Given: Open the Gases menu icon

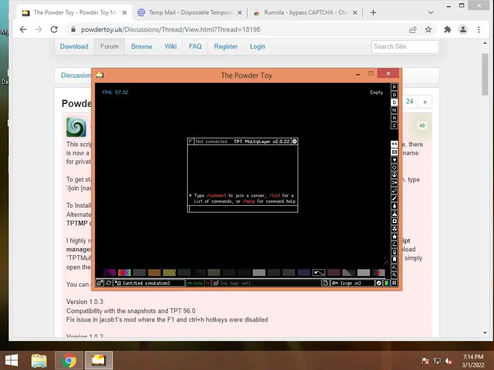Looking at the screenshot, I should point(394,198).
